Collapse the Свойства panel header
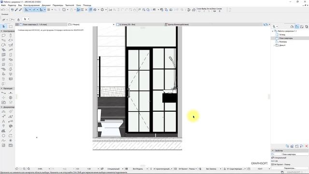 [273, 150]
